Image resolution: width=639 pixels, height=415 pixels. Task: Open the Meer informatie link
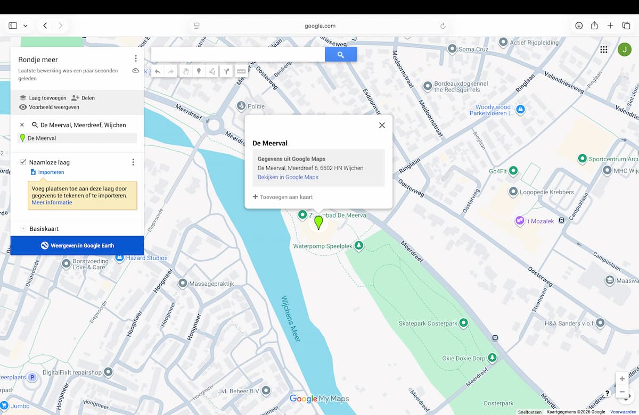[x=52, y=203]
